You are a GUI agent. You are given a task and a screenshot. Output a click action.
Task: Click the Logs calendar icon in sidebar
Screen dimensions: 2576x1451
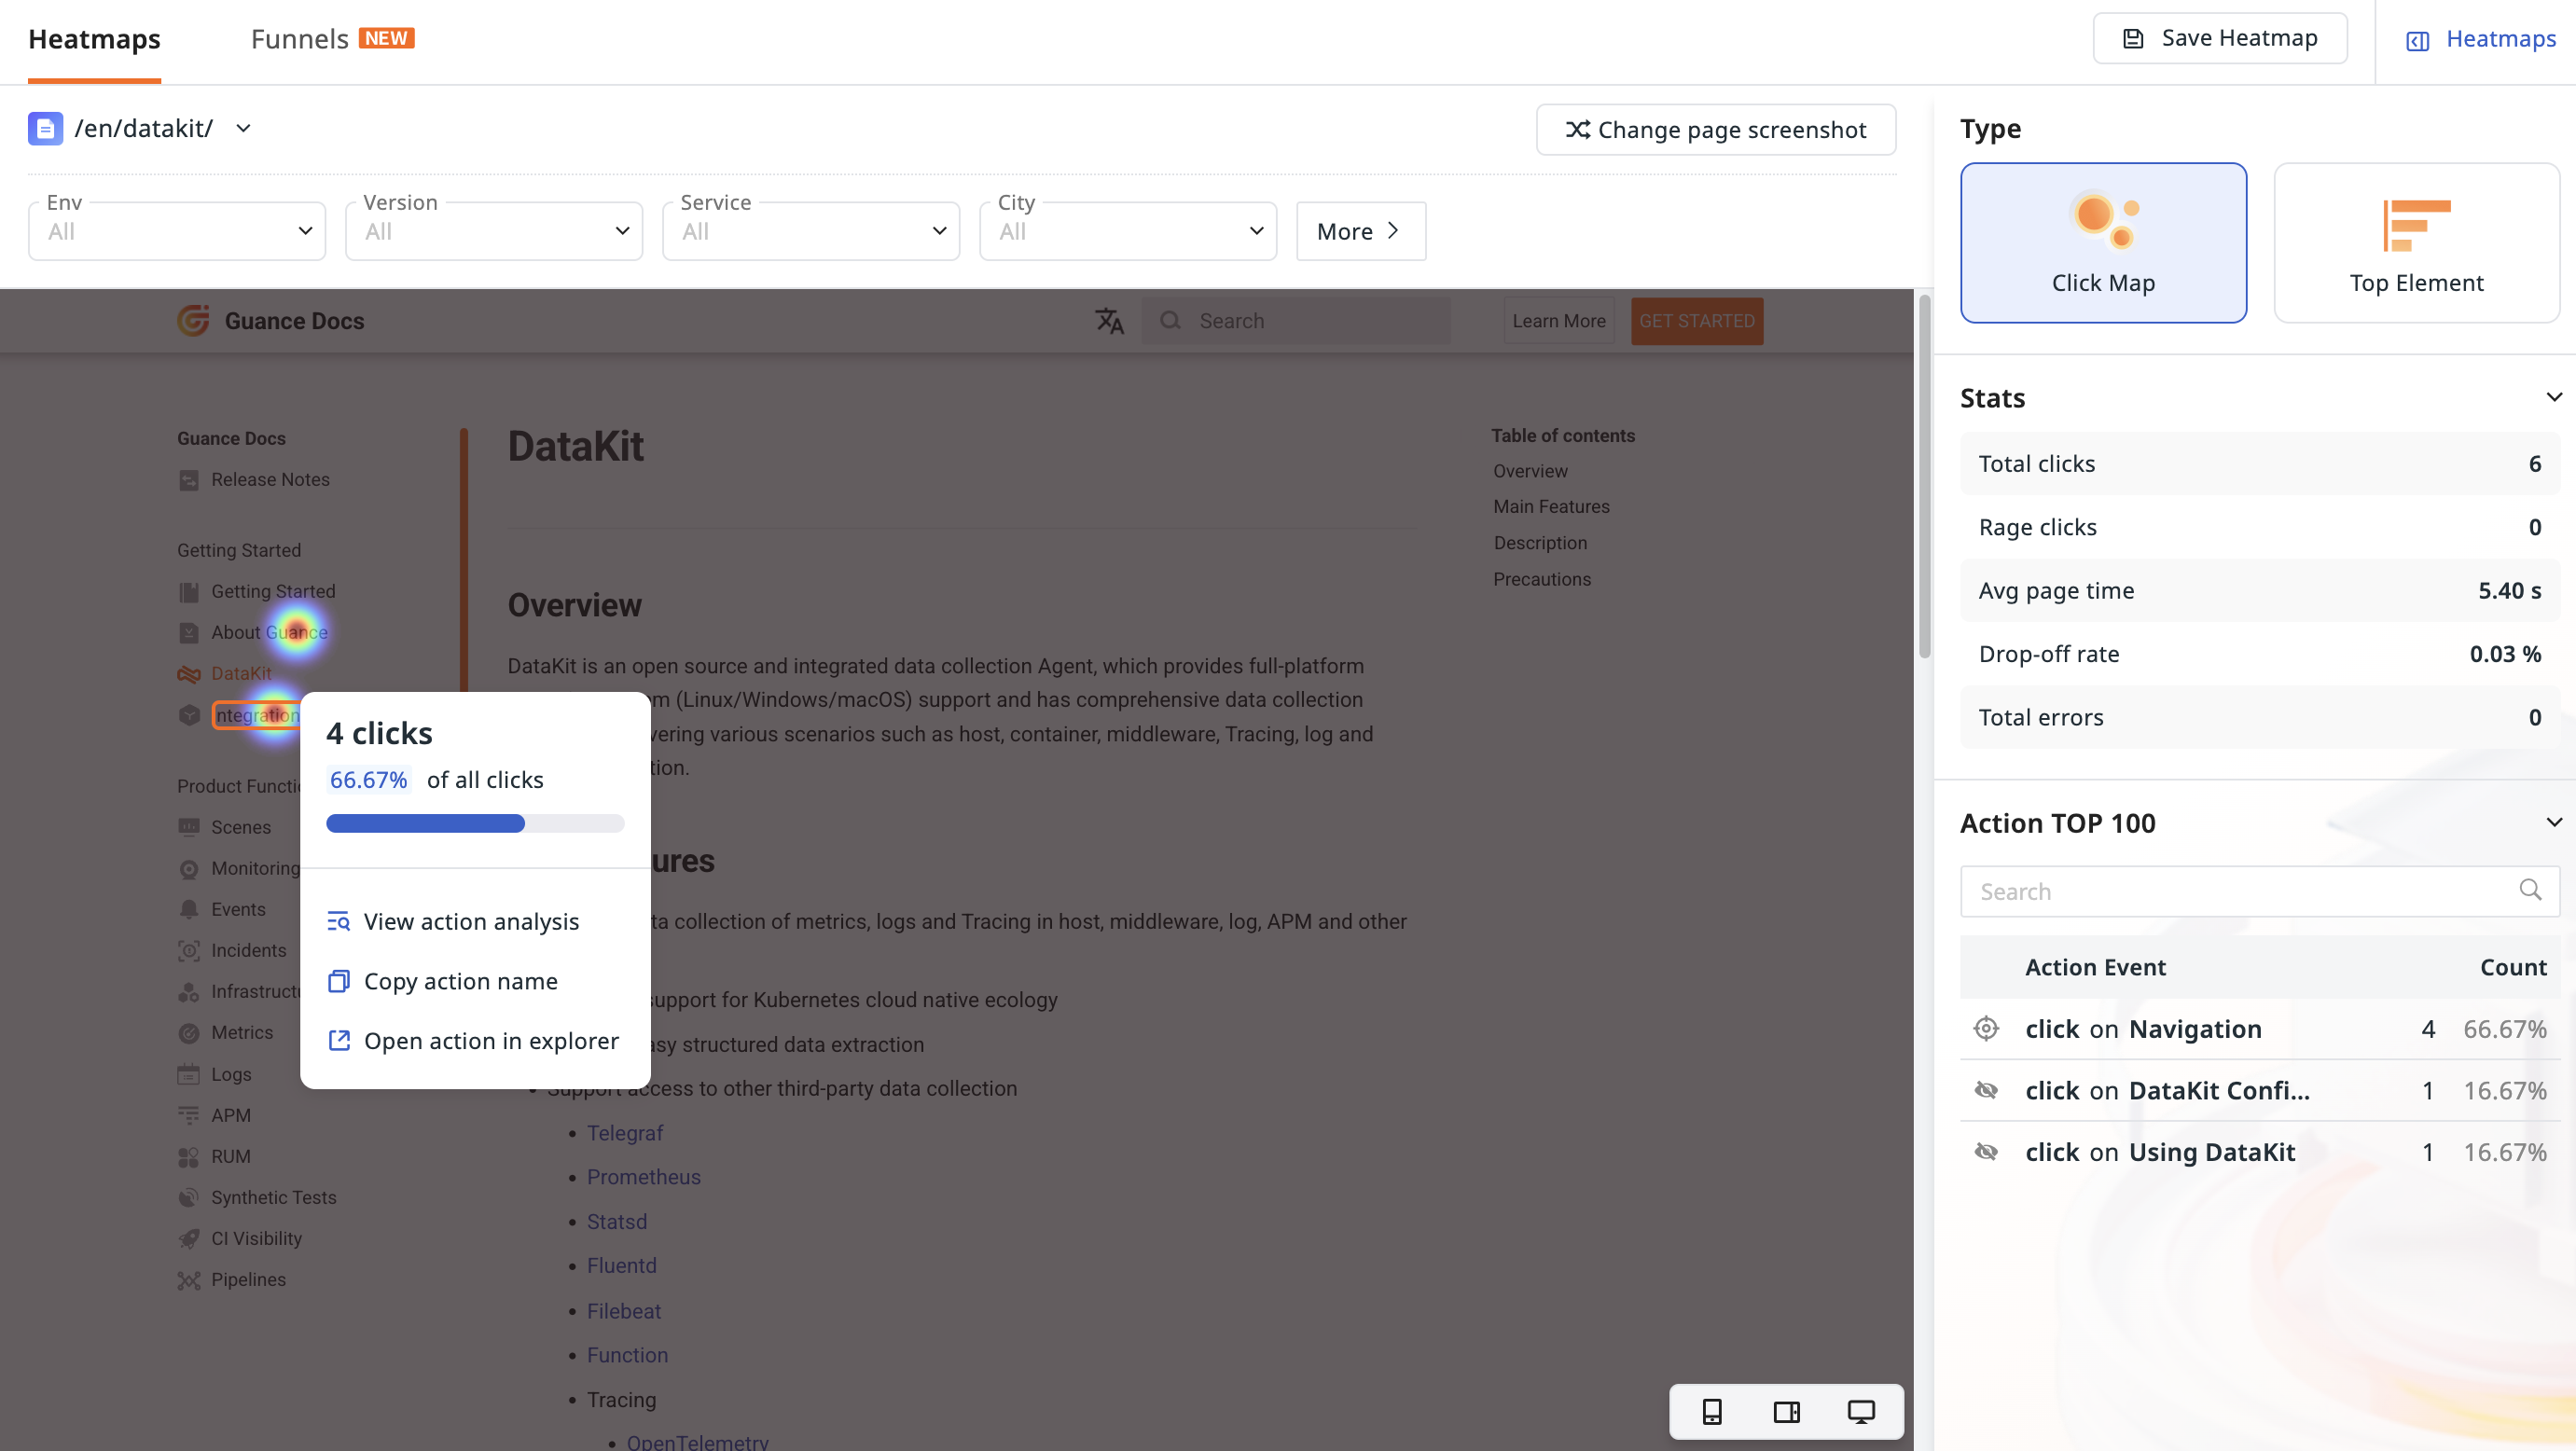tap(189, 1074)
